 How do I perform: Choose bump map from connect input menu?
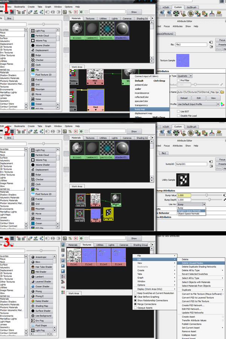(x=150, y=109)
